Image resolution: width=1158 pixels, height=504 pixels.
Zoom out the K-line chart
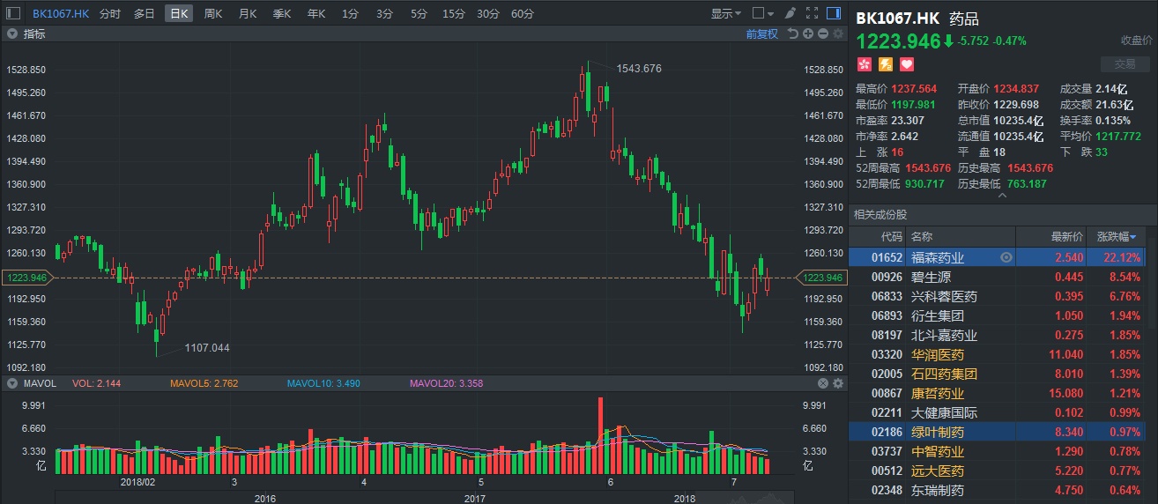[x=822, y=33]
